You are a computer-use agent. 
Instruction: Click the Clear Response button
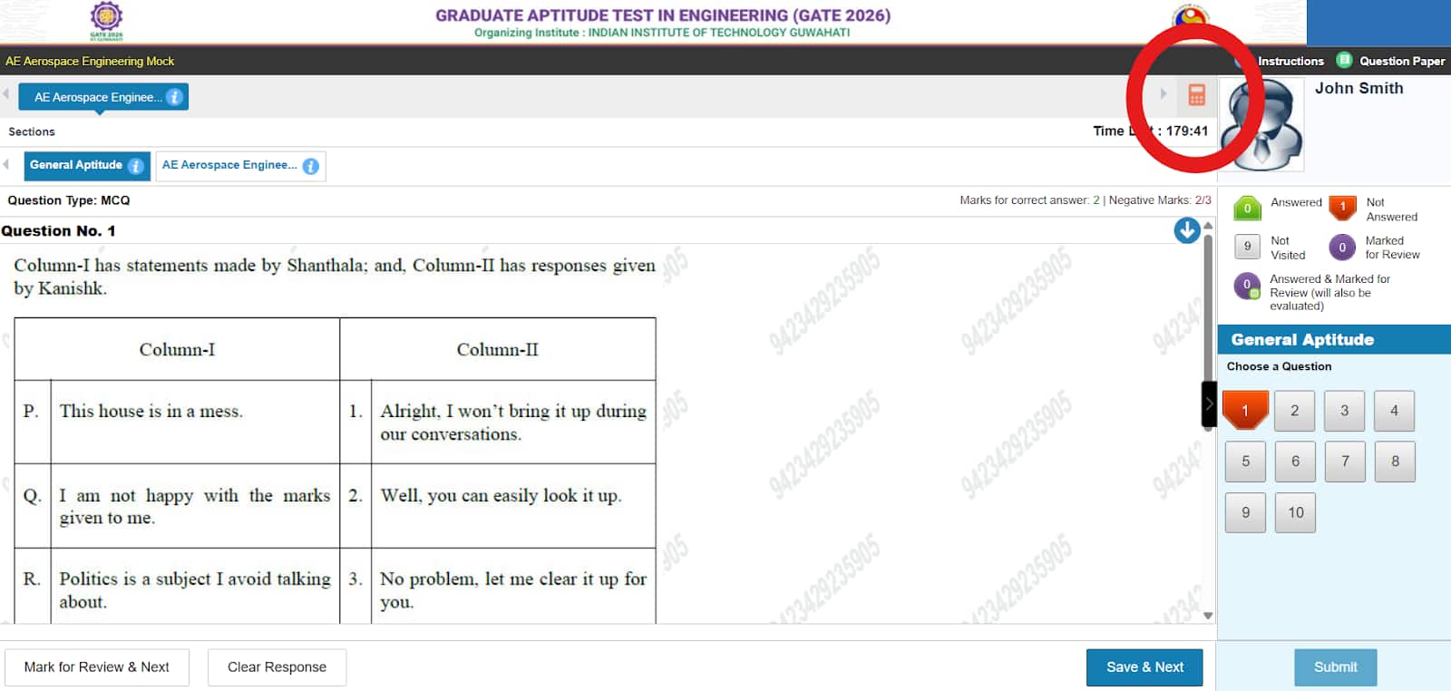(277, 667)
